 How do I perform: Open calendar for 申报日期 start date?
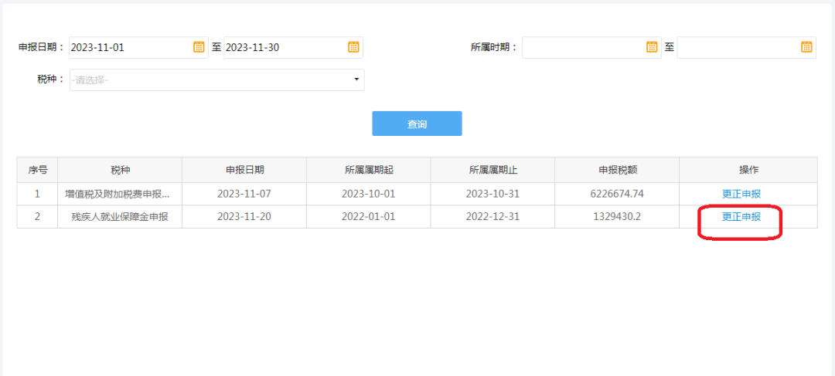point(199,47)
